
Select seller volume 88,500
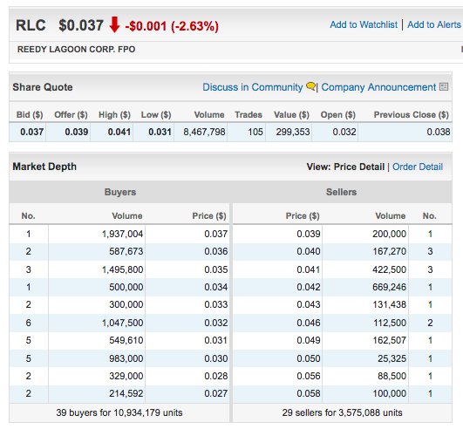[392, 376]
